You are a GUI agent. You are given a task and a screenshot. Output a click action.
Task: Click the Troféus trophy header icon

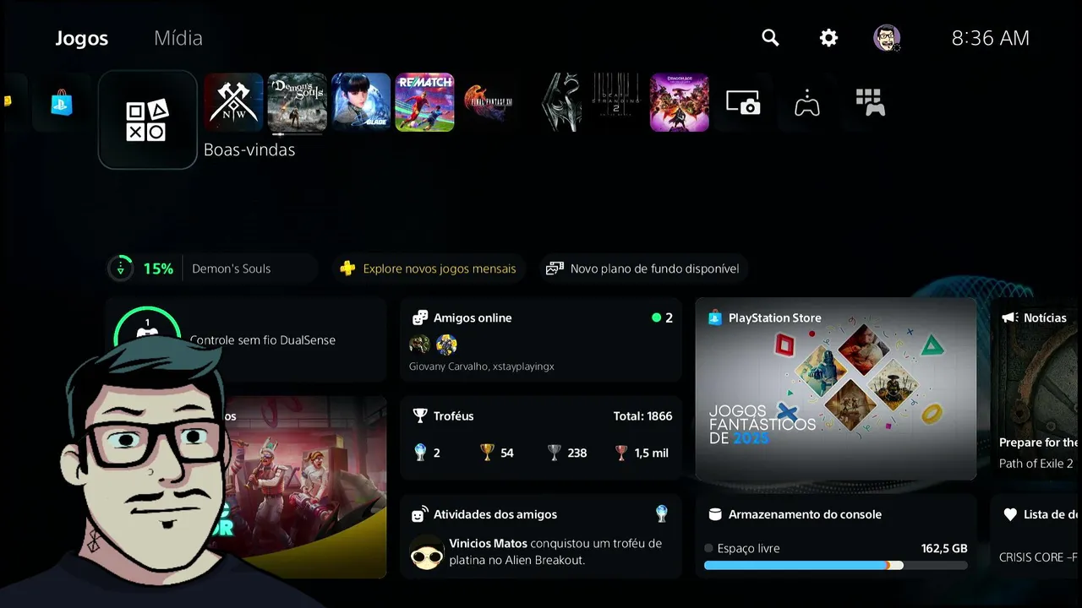(x=419, y=416)
